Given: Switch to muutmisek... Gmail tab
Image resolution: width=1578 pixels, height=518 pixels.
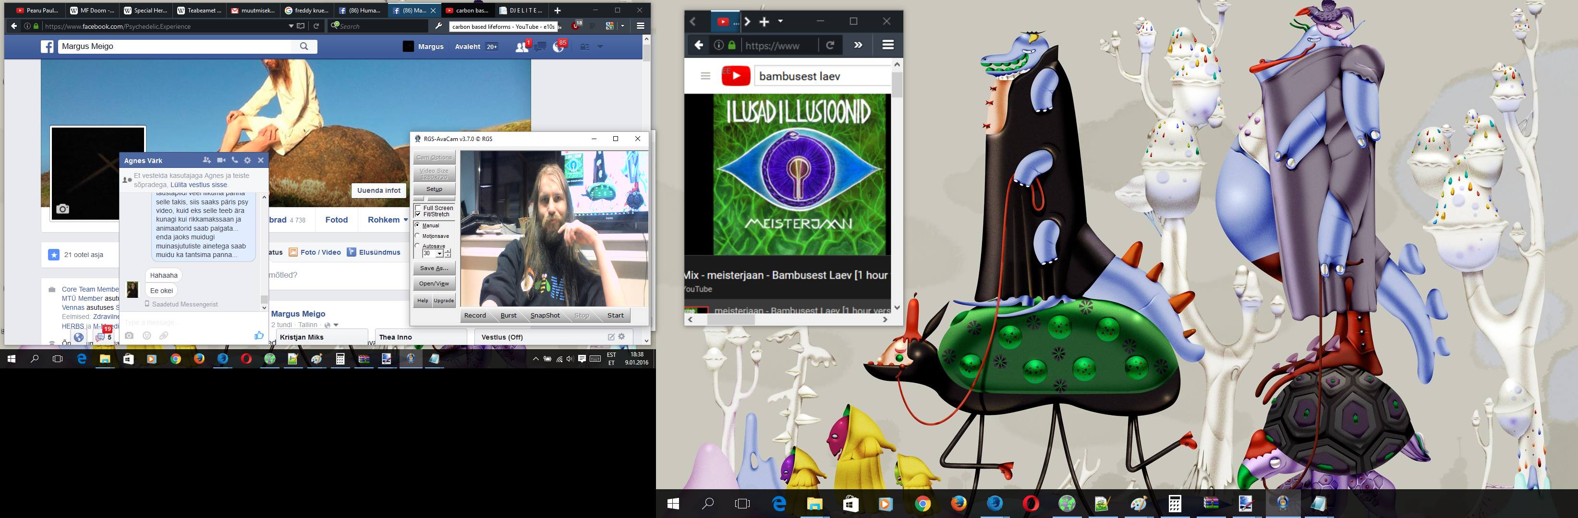Looking at the screenshot, I should [253, 11].
